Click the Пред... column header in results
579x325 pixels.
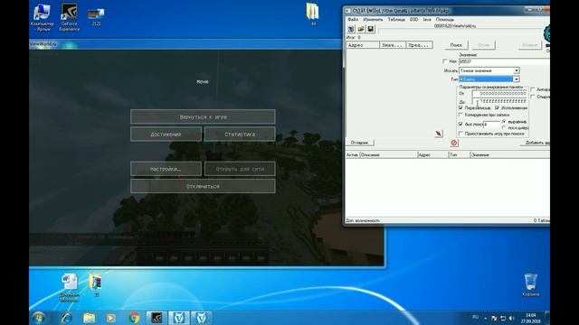[x=419, y=45]
